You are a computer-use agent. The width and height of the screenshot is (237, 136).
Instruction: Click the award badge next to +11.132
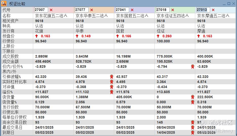[112, 92]
